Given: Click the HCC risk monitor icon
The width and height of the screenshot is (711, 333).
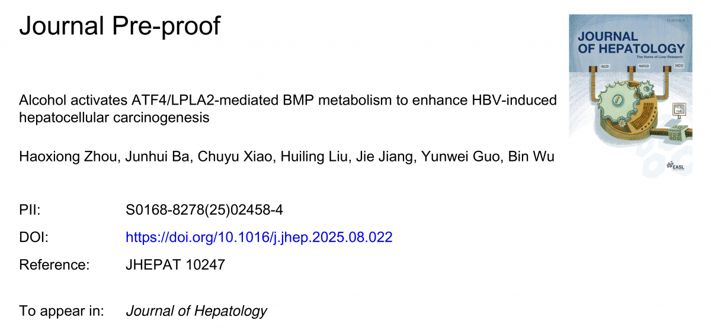Looking at the screenshot, I should coord(680,110).
